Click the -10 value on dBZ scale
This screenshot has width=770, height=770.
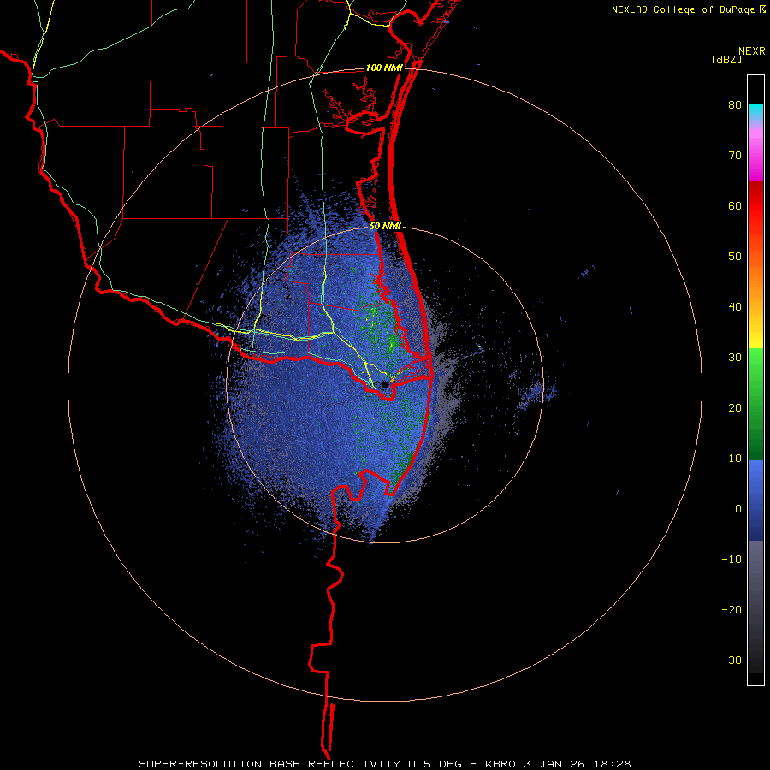click(731, 559)
